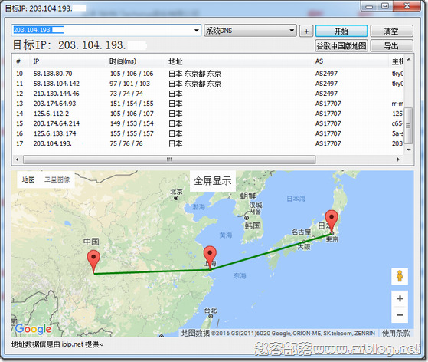Select hop 17 row 203.104.193.
428x362 pixels.
[208, 143]
